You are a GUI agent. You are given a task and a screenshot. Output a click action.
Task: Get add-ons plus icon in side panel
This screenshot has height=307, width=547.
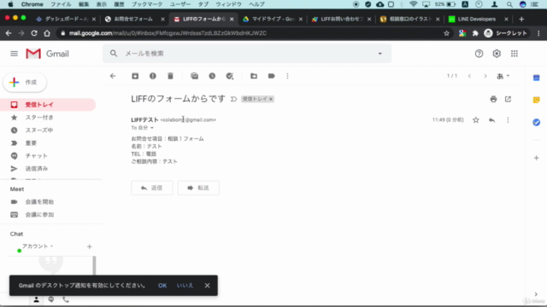click(x=536, y=158)
